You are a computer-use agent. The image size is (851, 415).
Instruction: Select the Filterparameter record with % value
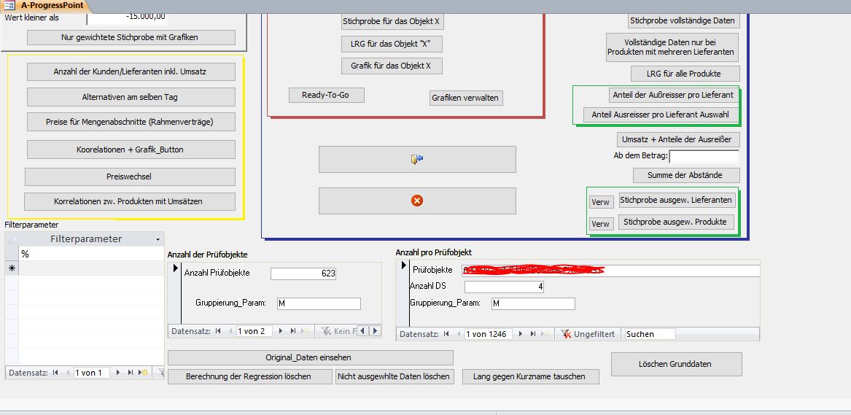(88, 254)
